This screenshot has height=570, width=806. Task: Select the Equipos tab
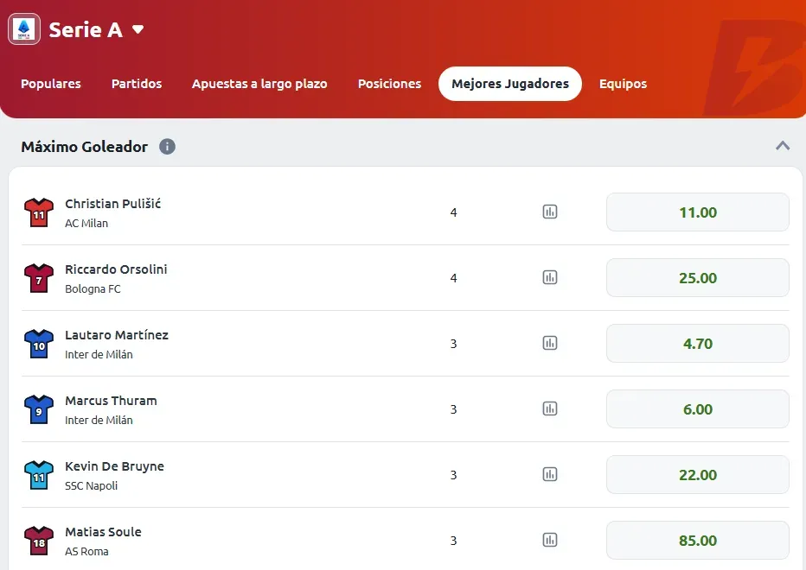623,84
